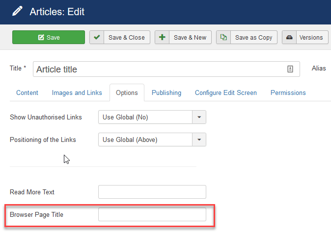
Task: Click the Save & Close label
Action: (x=127, y=37)
